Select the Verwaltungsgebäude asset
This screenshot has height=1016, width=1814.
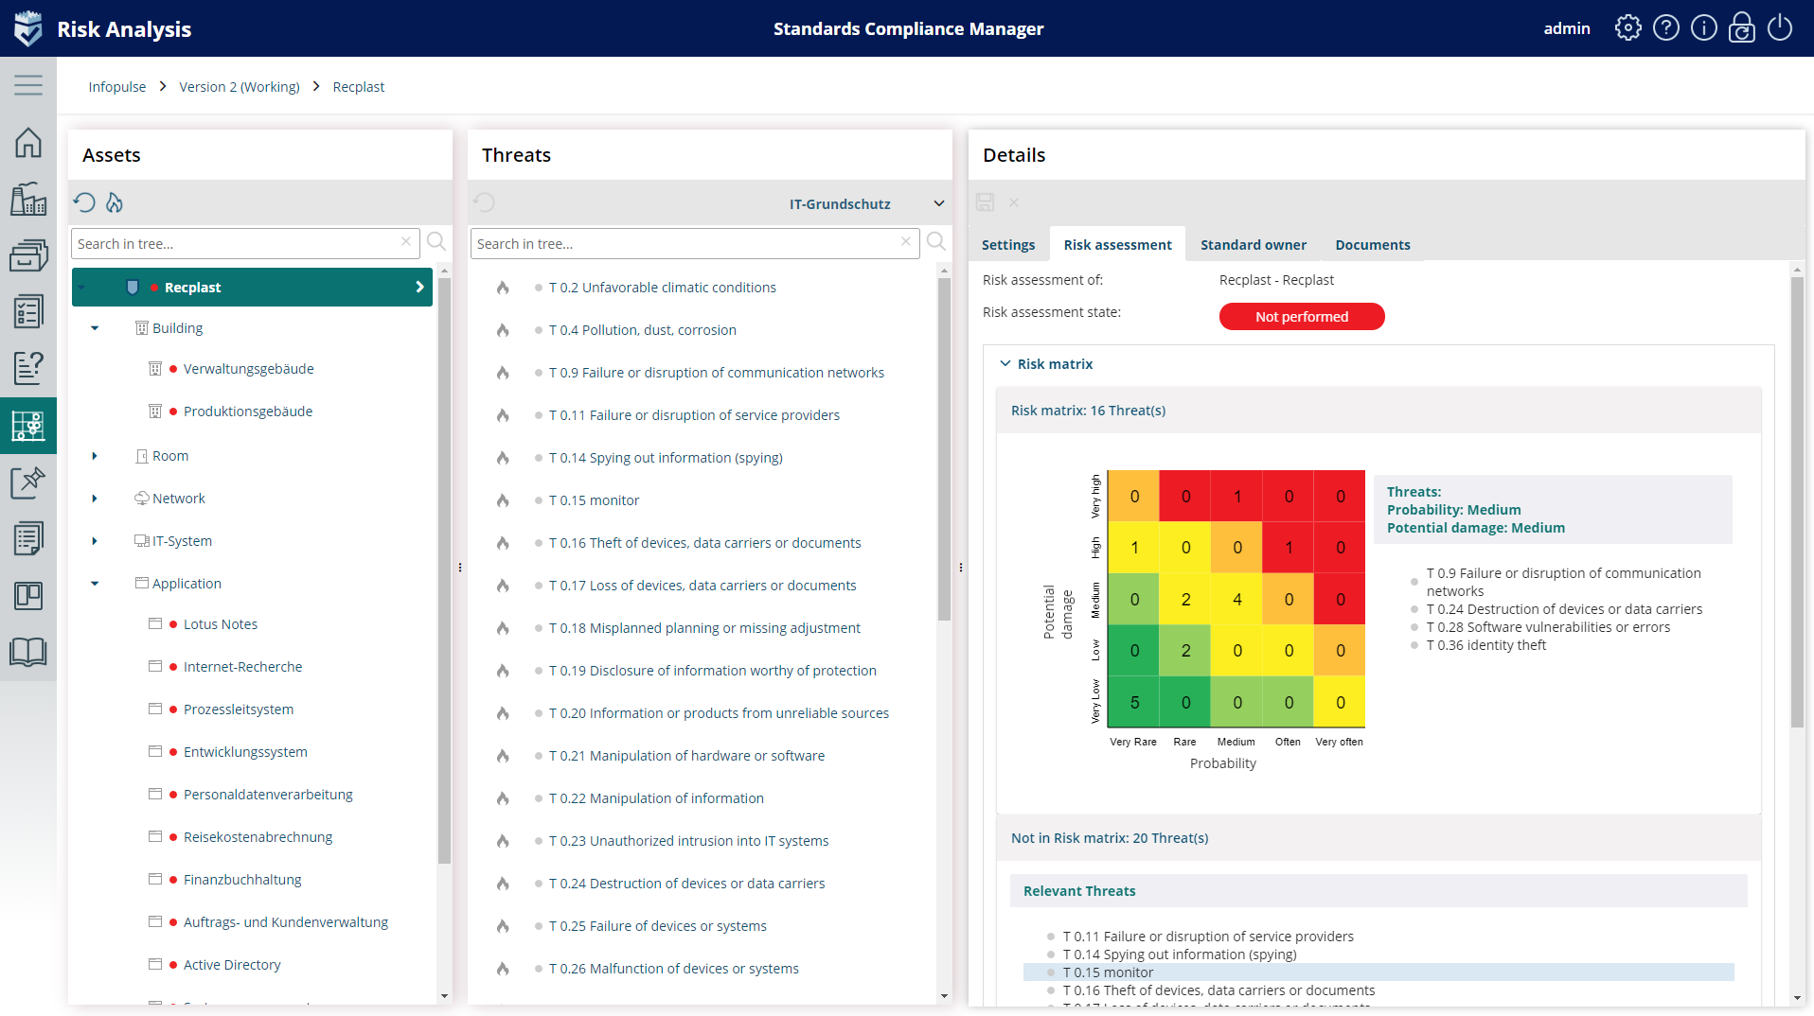(x=249, y=369)
